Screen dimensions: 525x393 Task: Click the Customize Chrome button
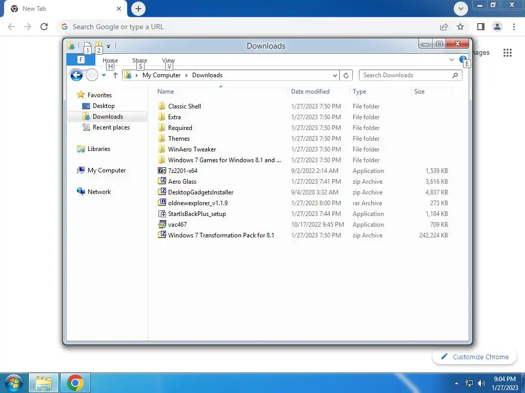(475, 357)
